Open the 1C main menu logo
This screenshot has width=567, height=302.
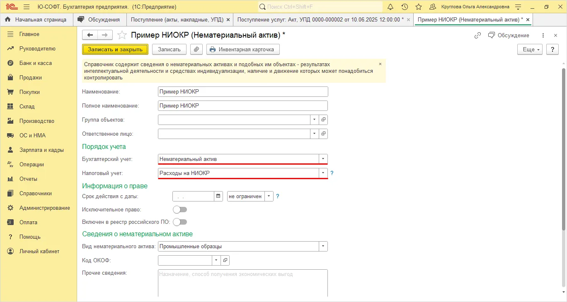(12, 7)
